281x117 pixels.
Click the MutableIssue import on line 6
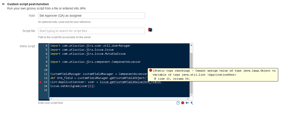(88, 54)
